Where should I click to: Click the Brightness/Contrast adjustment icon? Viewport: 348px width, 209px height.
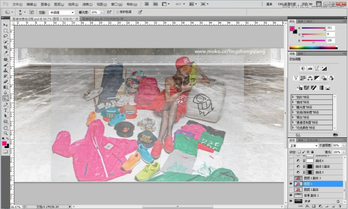coord(303,68)
